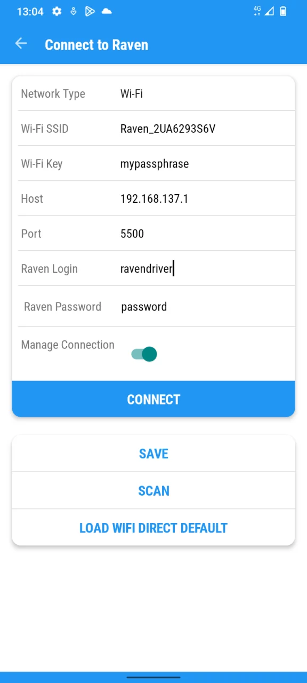Click the SCAN button

[153, 491]
